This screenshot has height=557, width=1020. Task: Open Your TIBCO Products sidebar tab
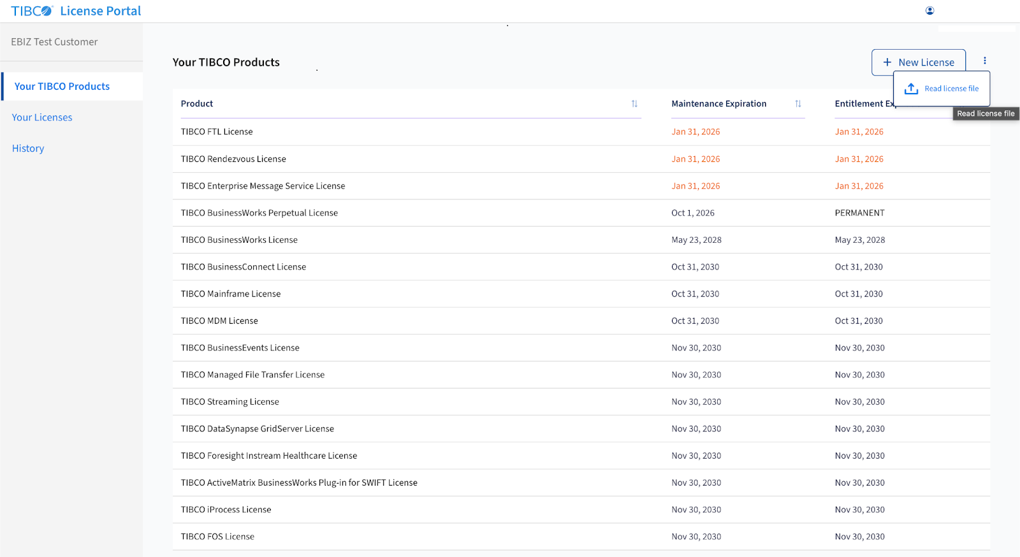point(62,87)
